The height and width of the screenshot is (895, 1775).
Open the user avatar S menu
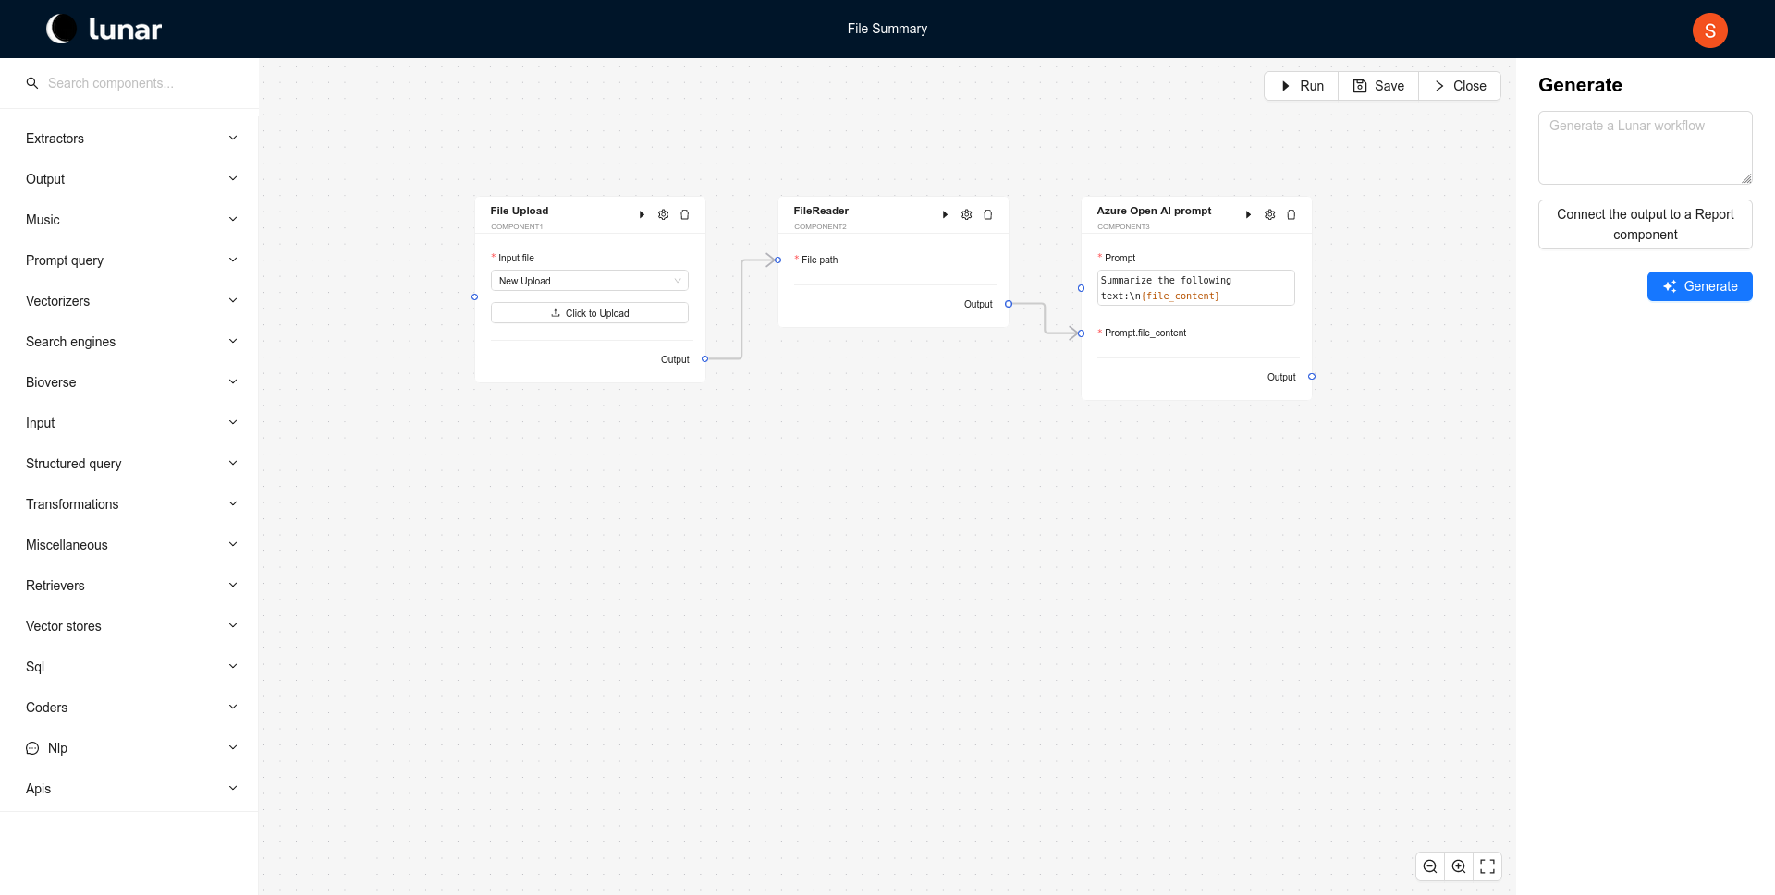(x=1709, y=30)
